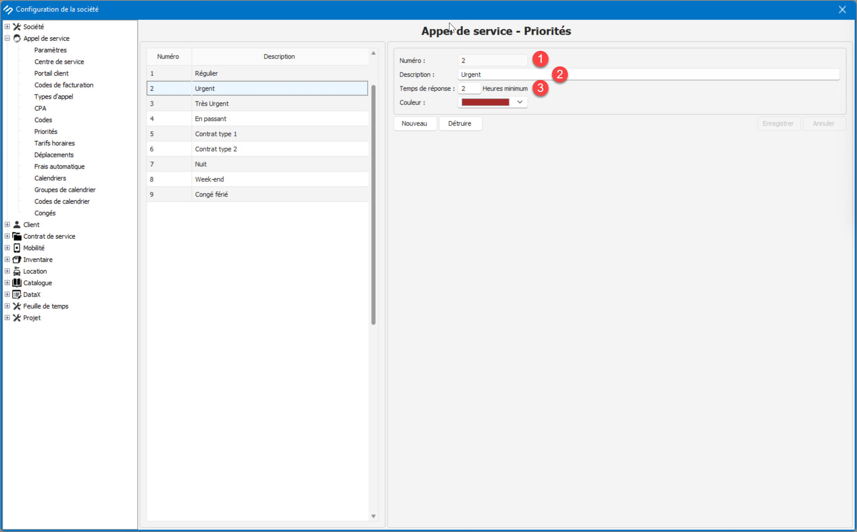Open the Couleur dropdown arrow

click(520, 102)
